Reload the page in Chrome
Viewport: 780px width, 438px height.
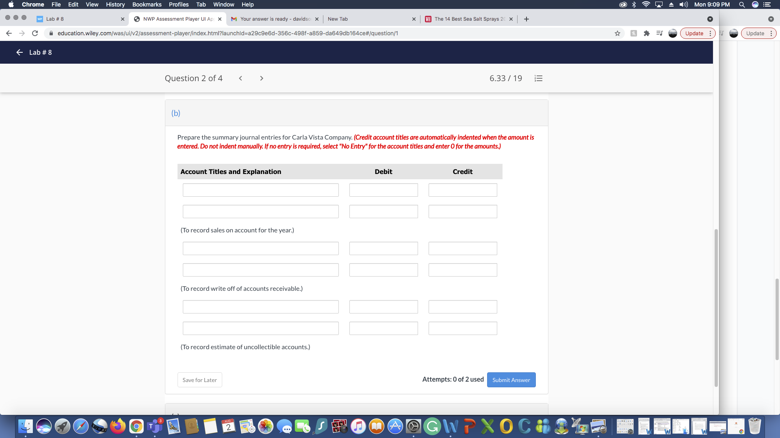point(35,33)
